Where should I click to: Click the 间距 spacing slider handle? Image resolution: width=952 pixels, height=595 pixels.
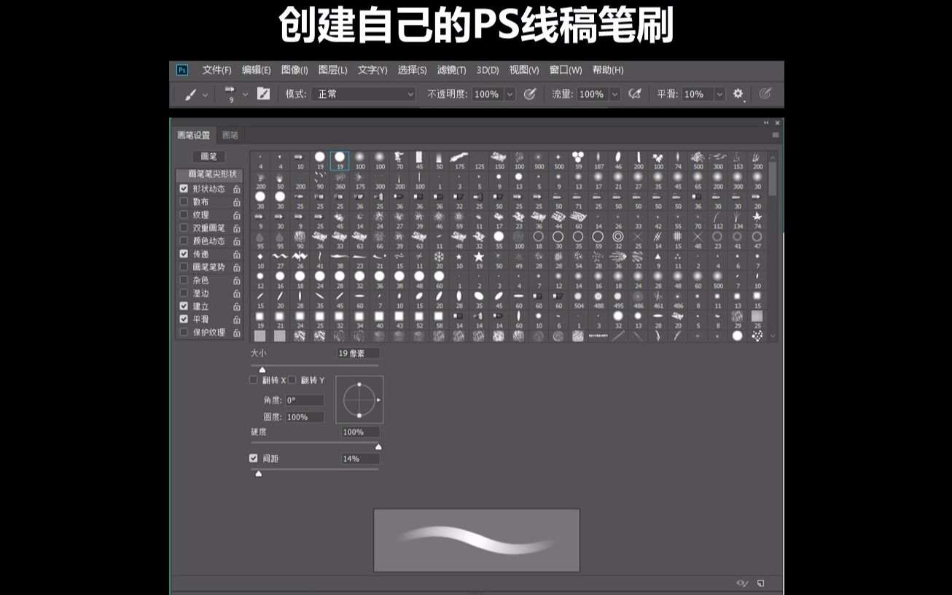(x=258, y=473)
